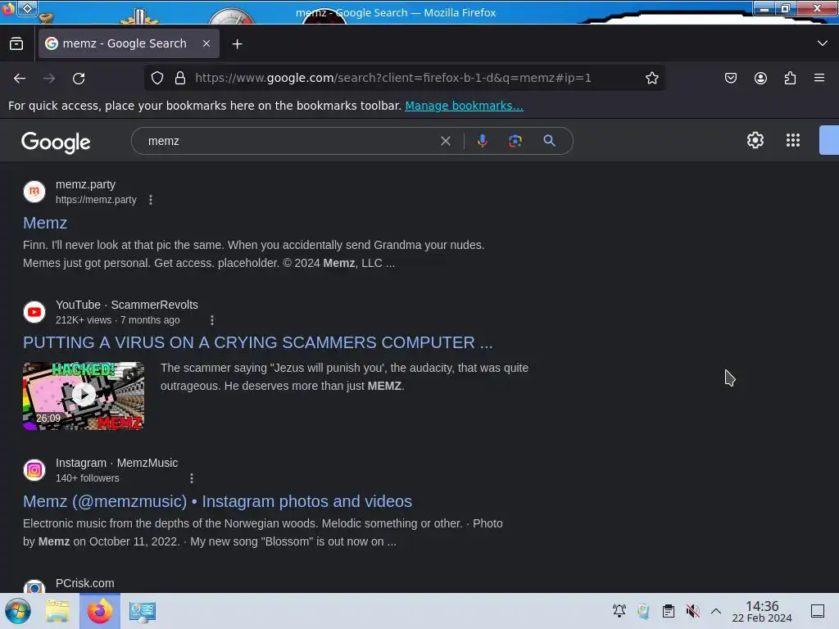This screenshot has height=629, width=839.
Task: Open the Firefox application menu
Action: [819, 78]
